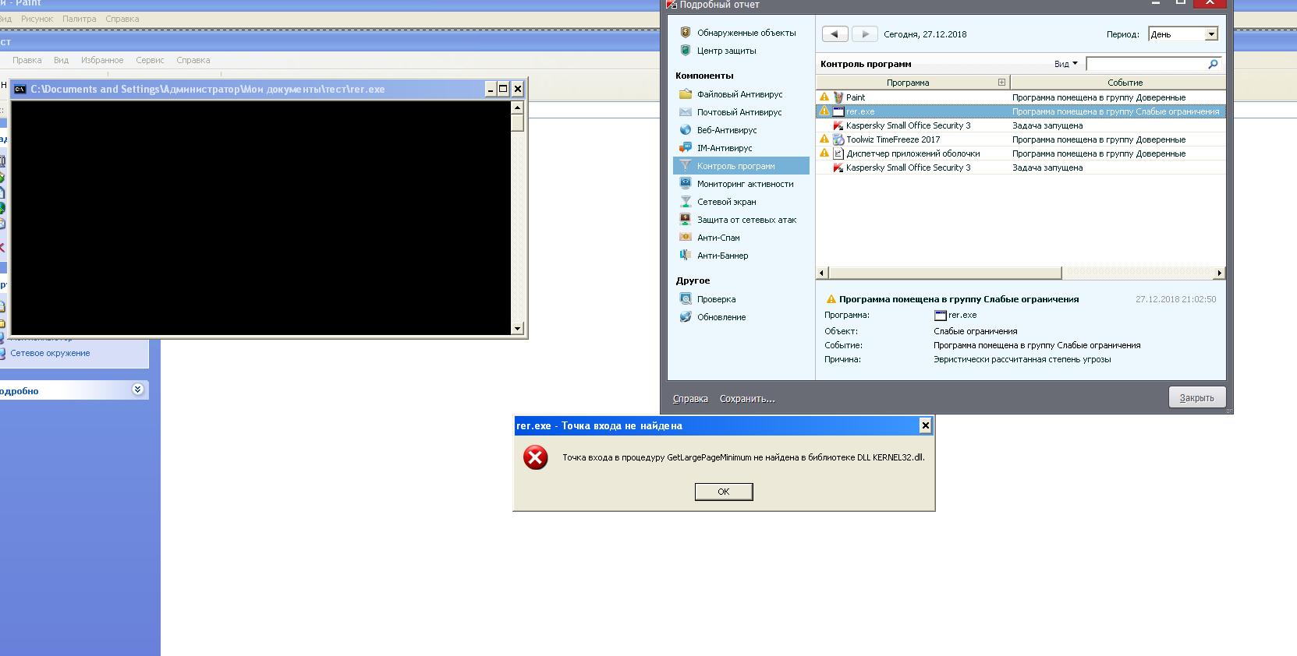Open Палитра menu in Paint

[x=80, y=19]
